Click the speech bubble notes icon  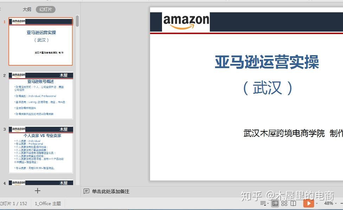coord(86,191)
